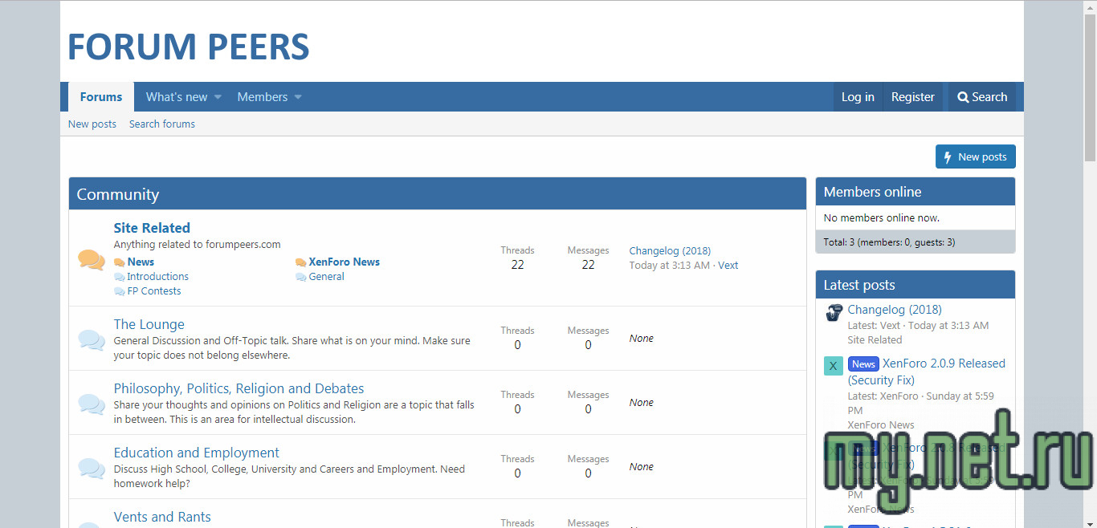The width and height of the screenshot is (1097, 528).
Task: Open the Search forums submenu link
Action: (162, 124)
